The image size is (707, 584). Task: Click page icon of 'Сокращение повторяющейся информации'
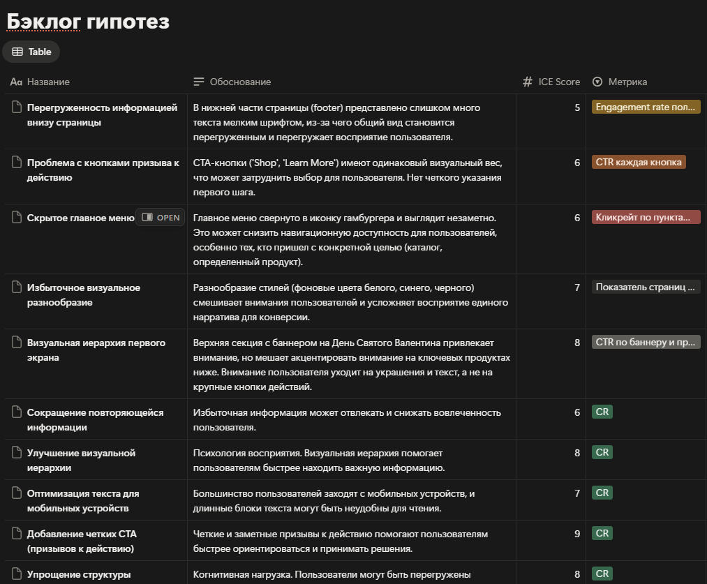tap(17, 412)
